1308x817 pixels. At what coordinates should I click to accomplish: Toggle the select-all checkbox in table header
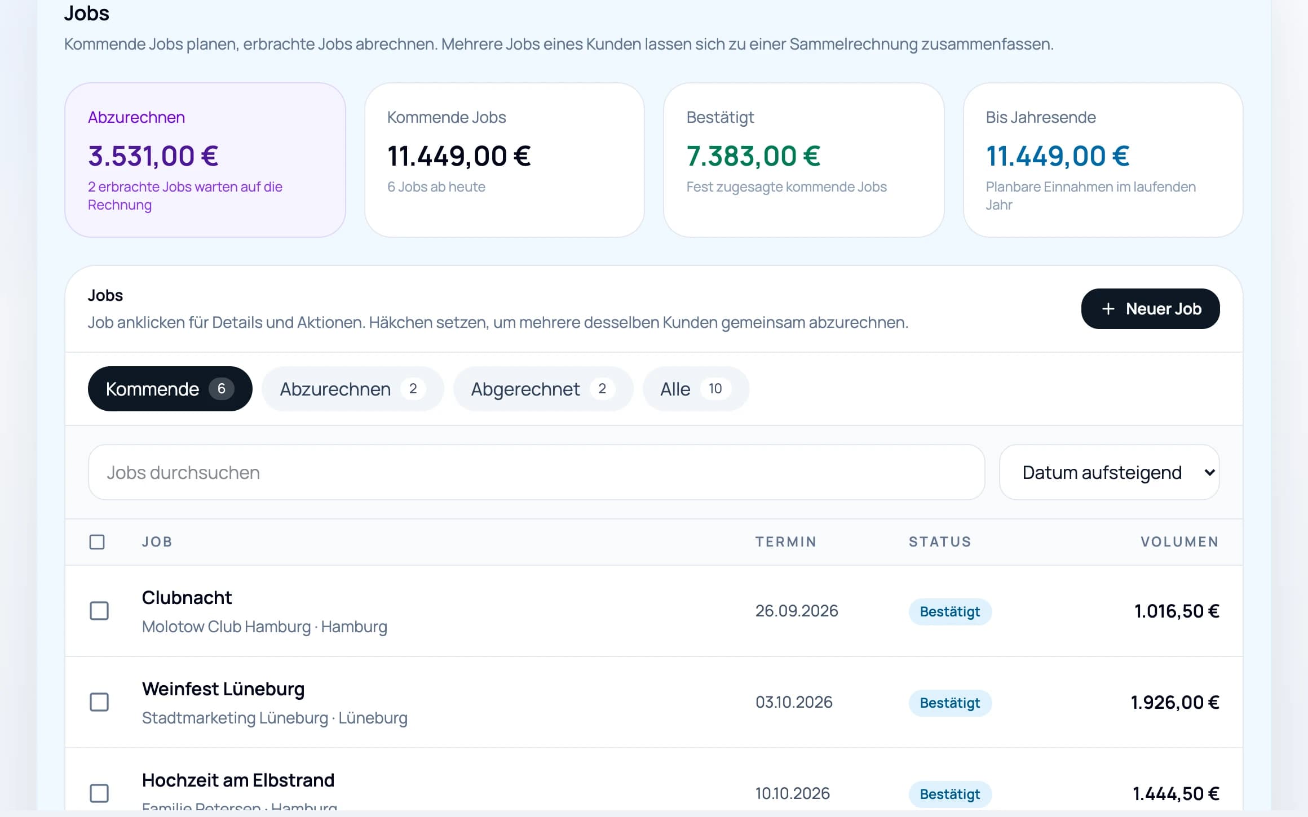click(x=97, y=542)
